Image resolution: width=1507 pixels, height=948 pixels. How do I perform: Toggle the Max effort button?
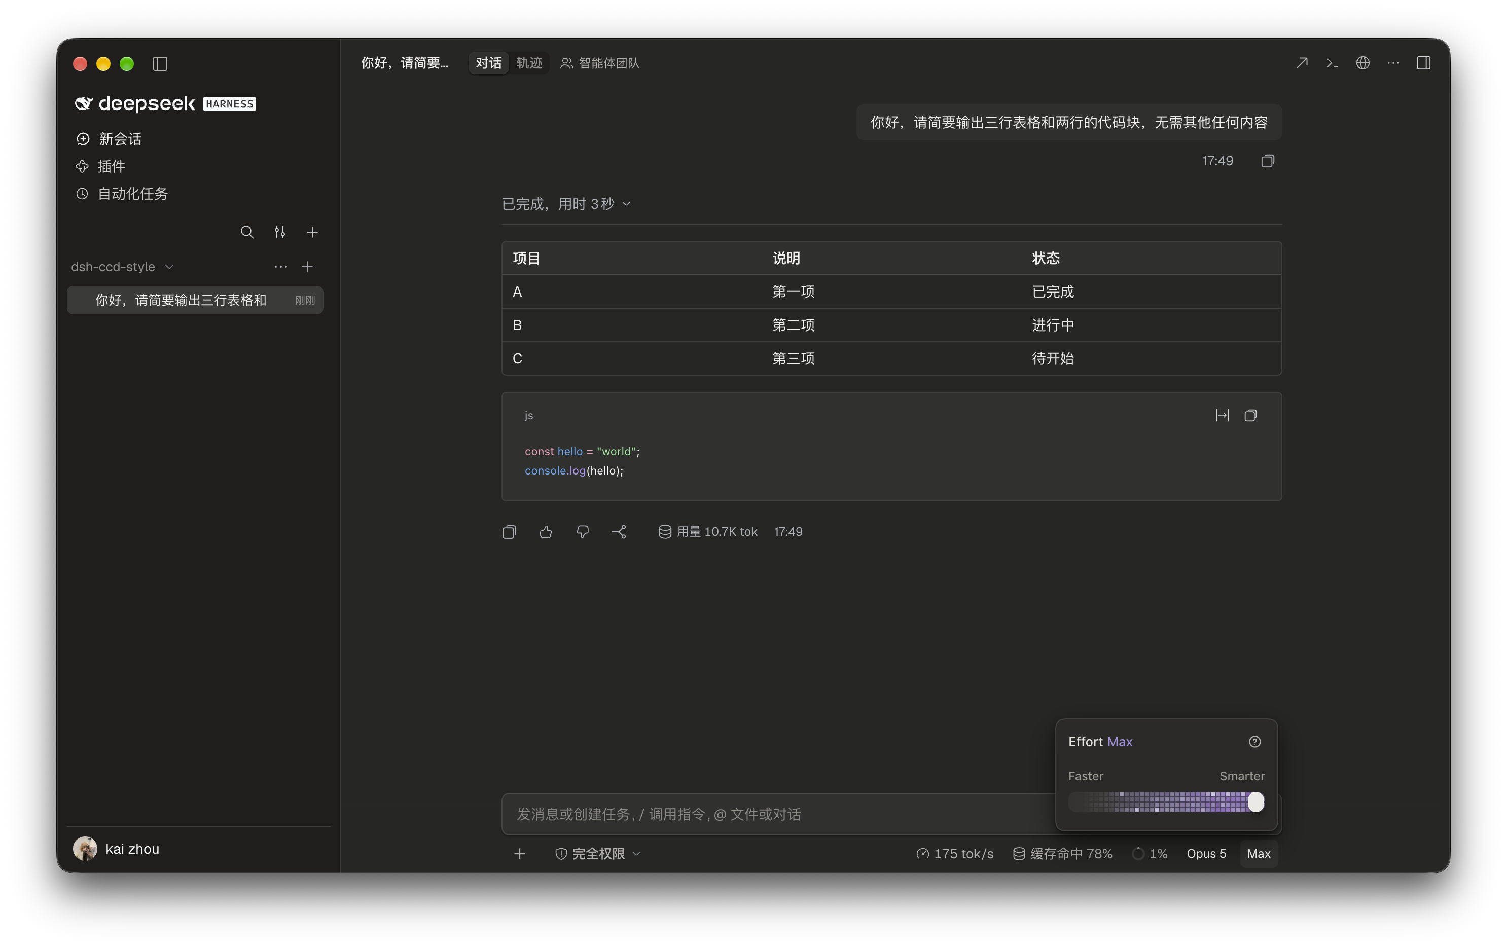1259,854
